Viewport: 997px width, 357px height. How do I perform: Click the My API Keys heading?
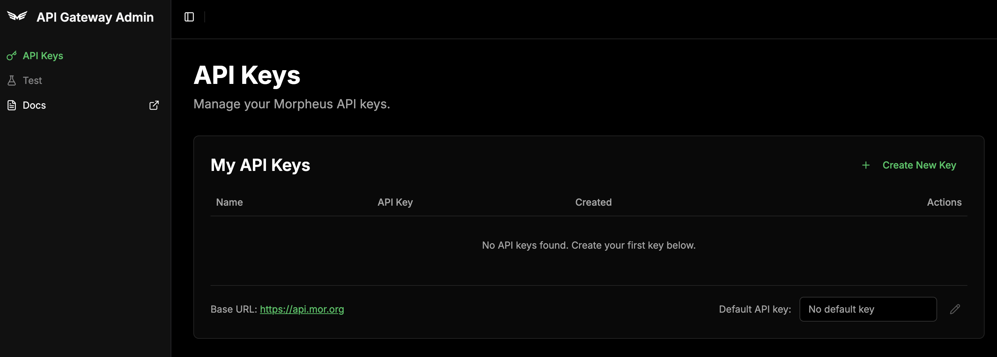click(x=260, y=165)
